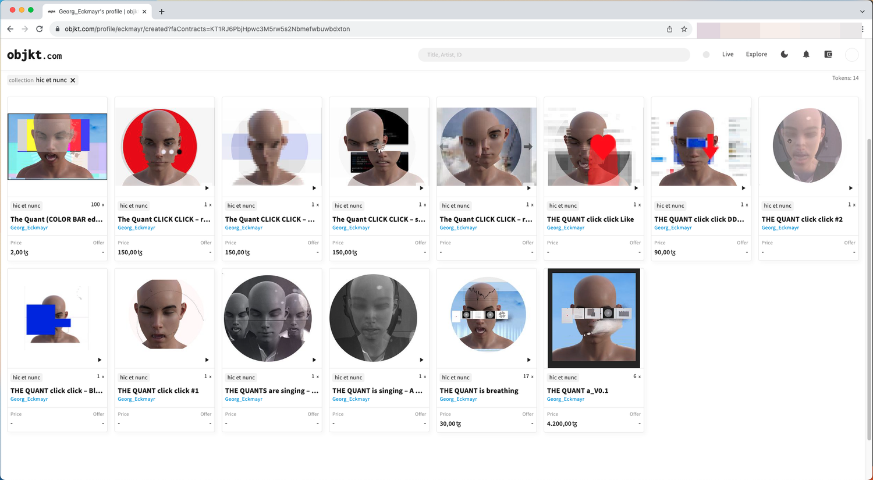Click the Title, Artist, ID search field
Image resolution: width=873 pixels, height=480 pixels.
(553, 55)
